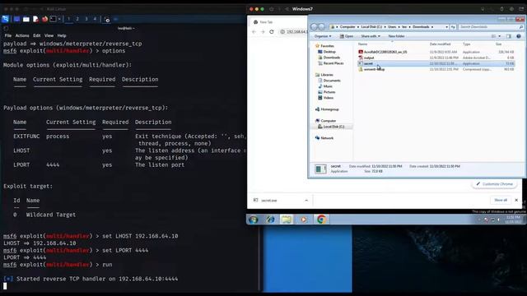Screen dimensions: 527x296
Task: Open the Kali applications menu icon
Action: [x=6, y=19]
